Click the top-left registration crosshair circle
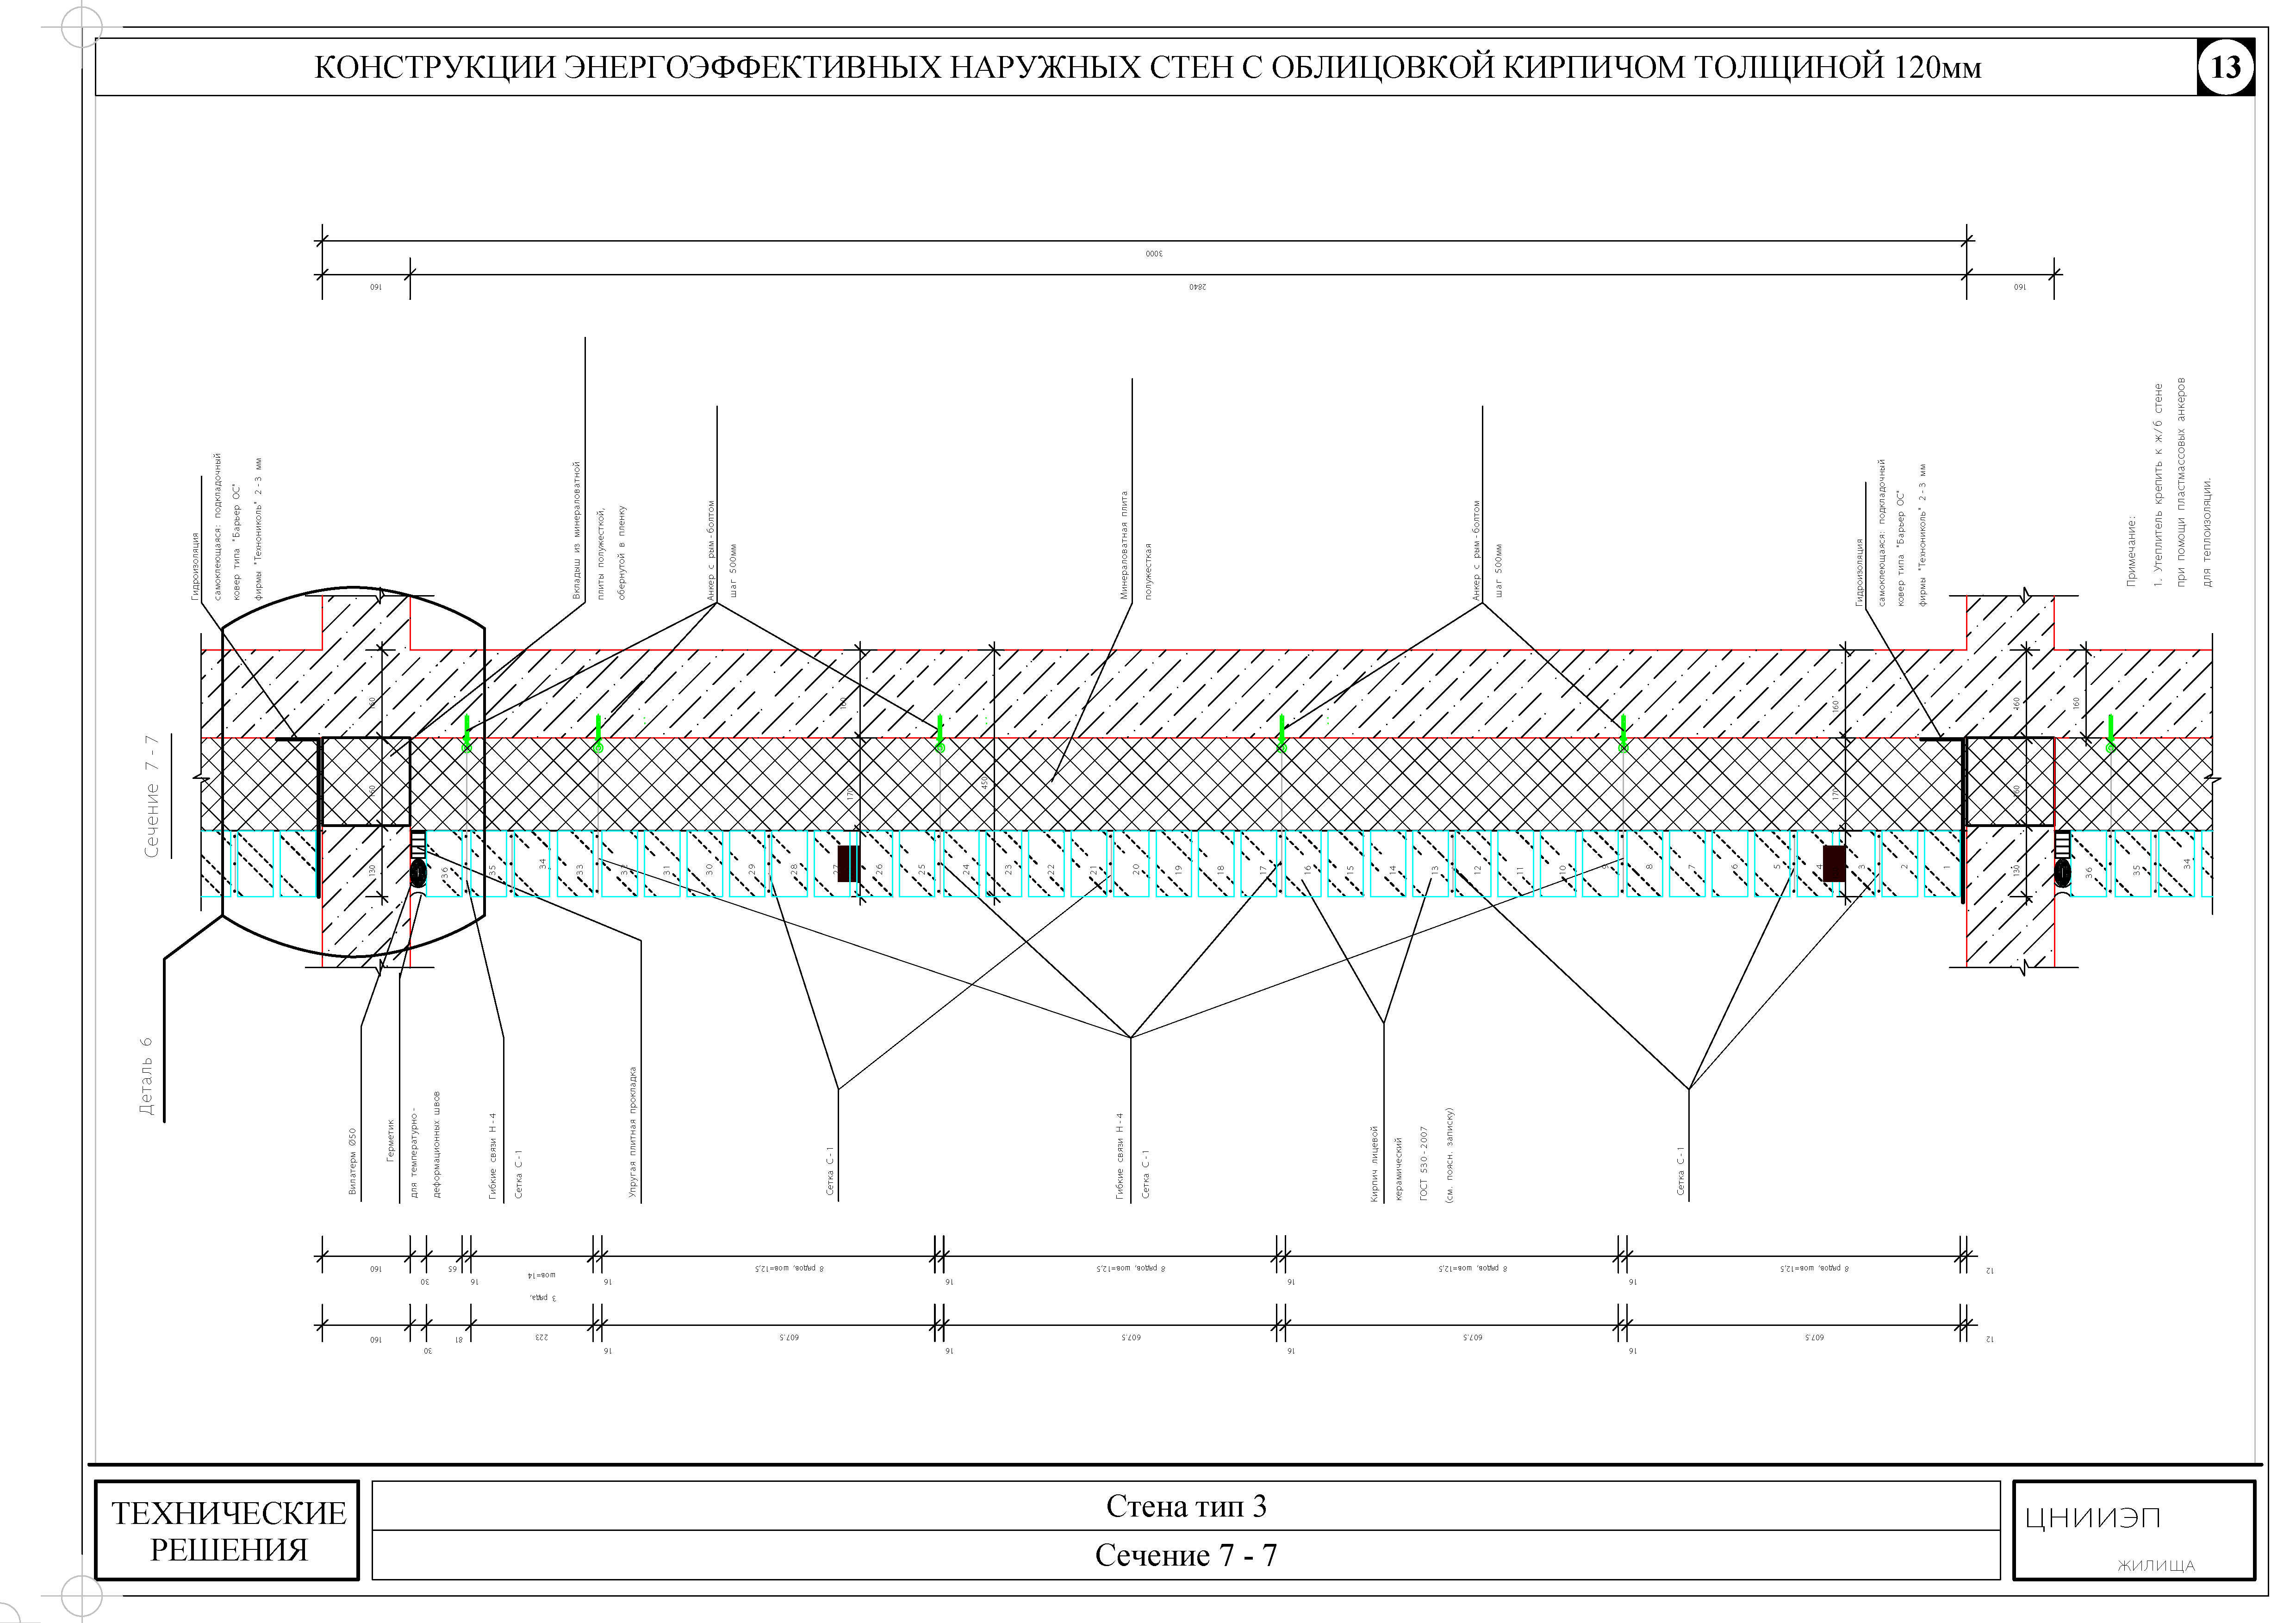The width and height of the screenshot is (2296, 1623). point(81,27)
